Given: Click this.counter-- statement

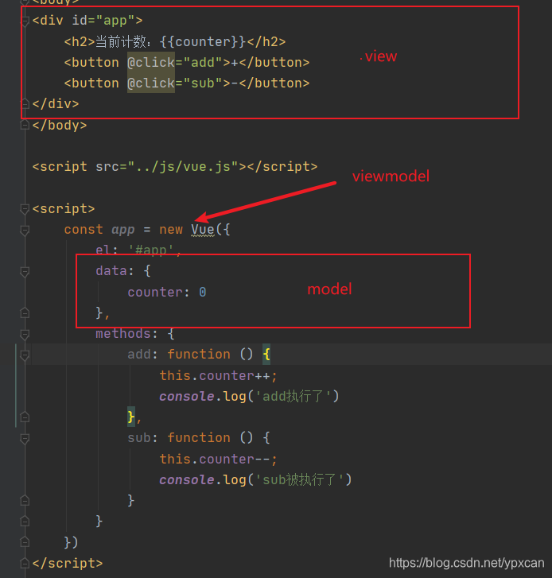Looking at the screenshot, I should tap(218, 459).
